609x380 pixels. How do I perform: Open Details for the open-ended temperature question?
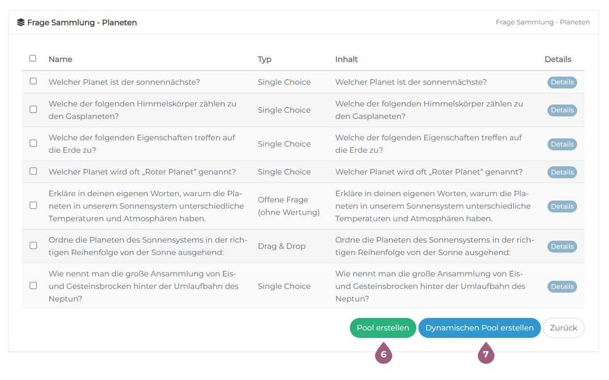pyautogui.click(x=562, y=206)
